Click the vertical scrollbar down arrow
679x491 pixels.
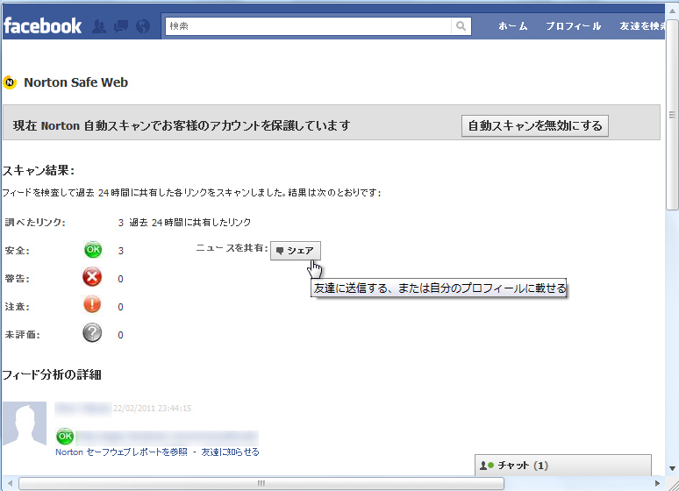pos(672,468)
